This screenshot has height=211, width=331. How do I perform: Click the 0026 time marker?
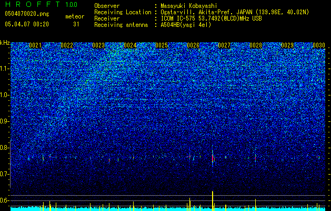[x=193, y=45]
